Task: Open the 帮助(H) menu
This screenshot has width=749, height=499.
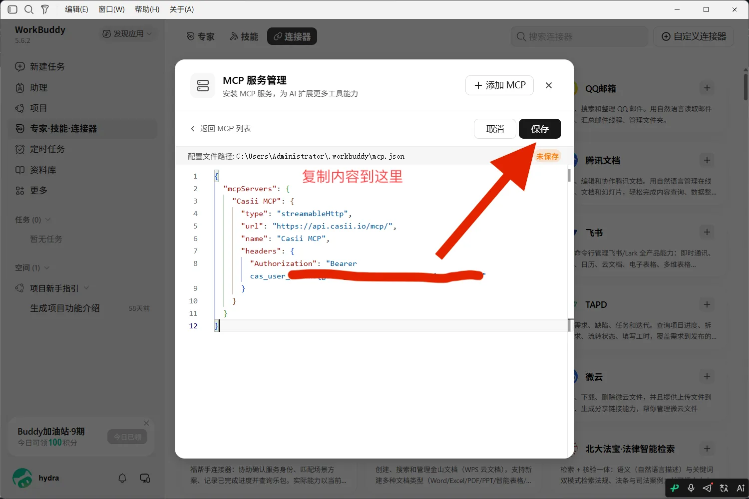Action: click(147, 9)
